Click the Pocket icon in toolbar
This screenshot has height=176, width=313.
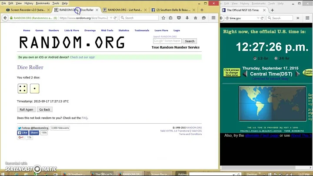[179, 18]
